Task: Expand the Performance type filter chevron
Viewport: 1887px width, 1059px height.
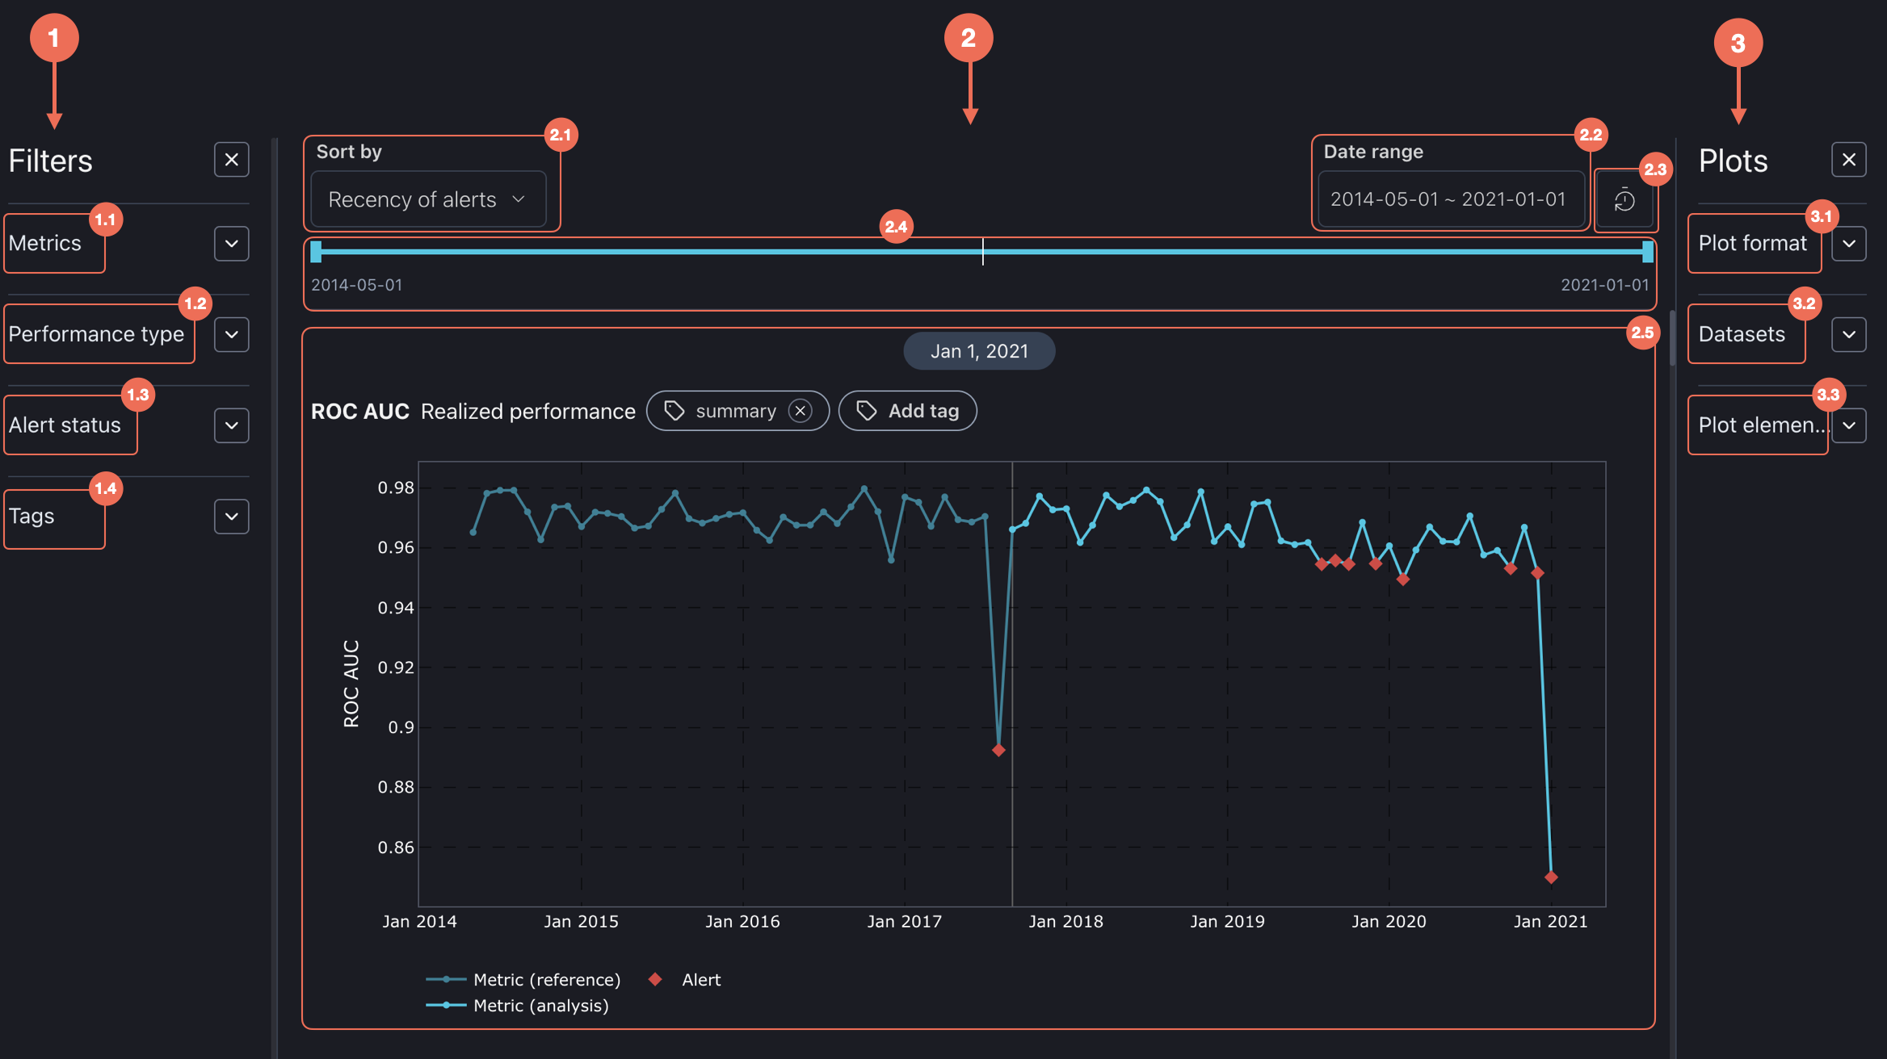Action: (231, 334)
